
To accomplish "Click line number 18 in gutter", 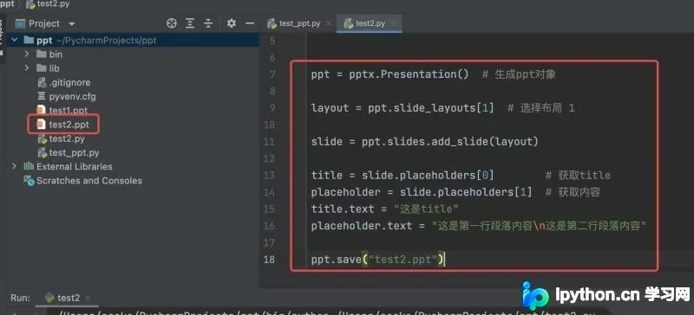I will click(269, 260).
